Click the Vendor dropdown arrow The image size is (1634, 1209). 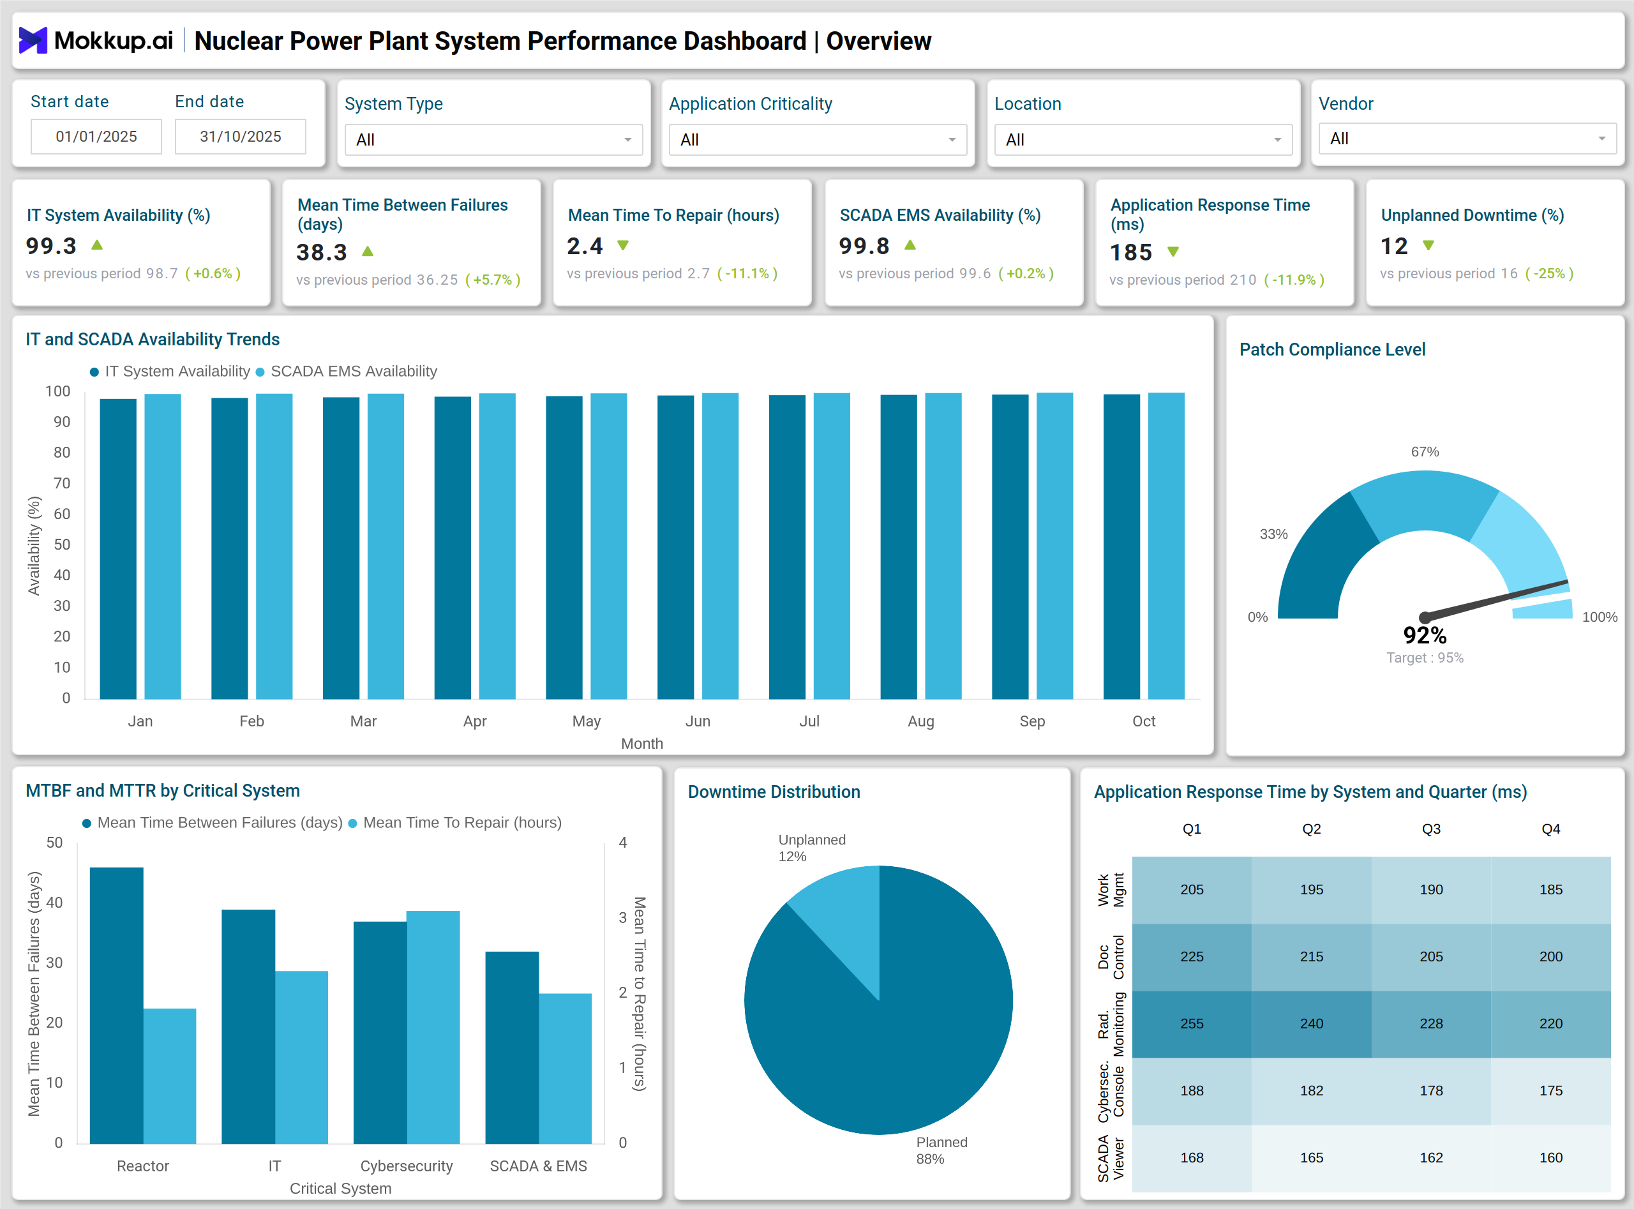pos(1602,139)
